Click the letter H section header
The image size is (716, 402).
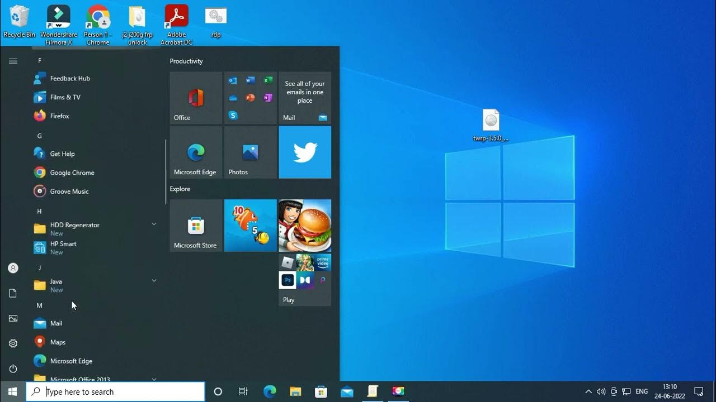[39, 211]
